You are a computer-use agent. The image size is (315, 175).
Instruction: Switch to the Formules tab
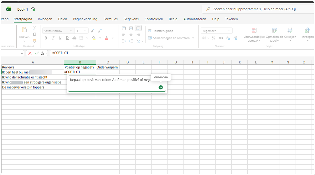click(111, 19)
